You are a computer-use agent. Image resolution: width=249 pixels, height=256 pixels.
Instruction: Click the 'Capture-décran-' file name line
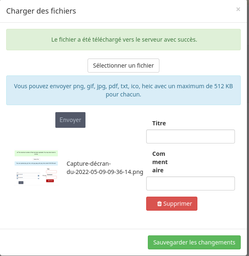click(89, 163)
